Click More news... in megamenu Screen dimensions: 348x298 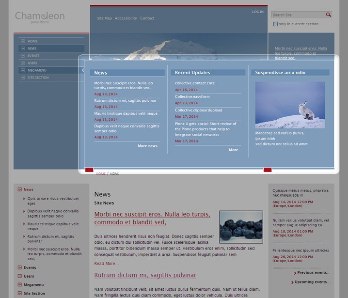[x=149, y=146]
